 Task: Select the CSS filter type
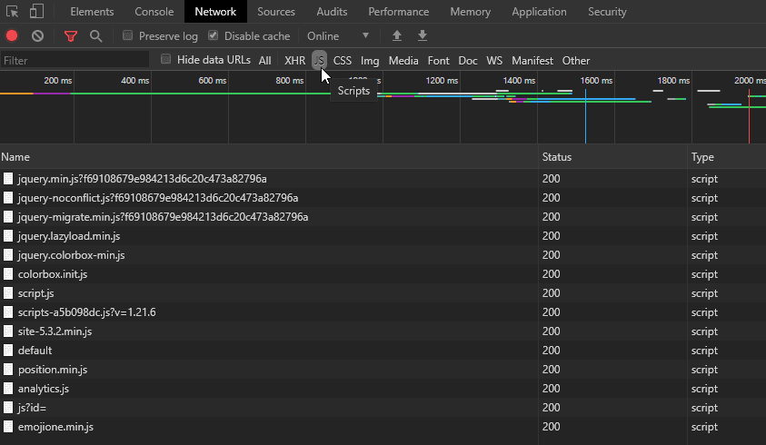(342, 61)
